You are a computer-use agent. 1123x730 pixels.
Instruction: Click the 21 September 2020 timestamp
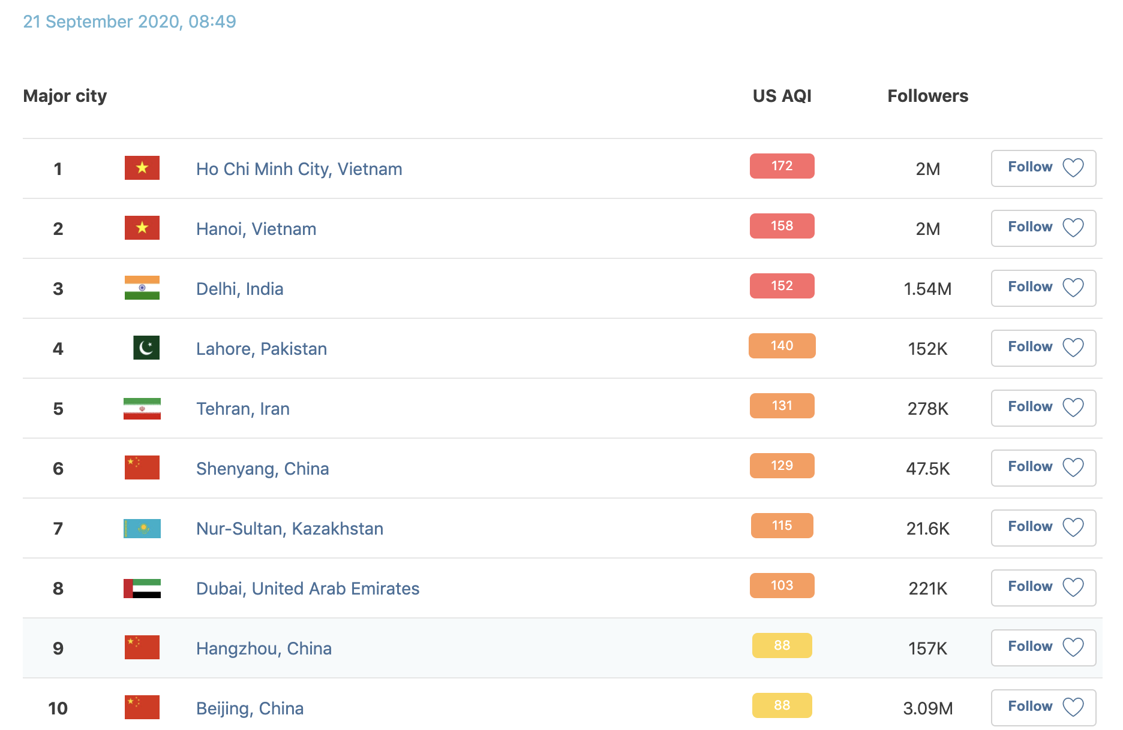pos(130,22)
